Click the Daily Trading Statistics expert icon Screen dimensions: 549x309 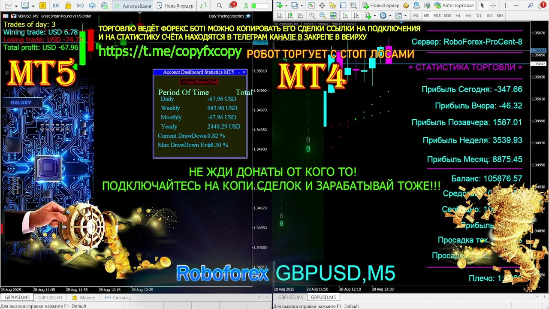[x=248, y=16]
